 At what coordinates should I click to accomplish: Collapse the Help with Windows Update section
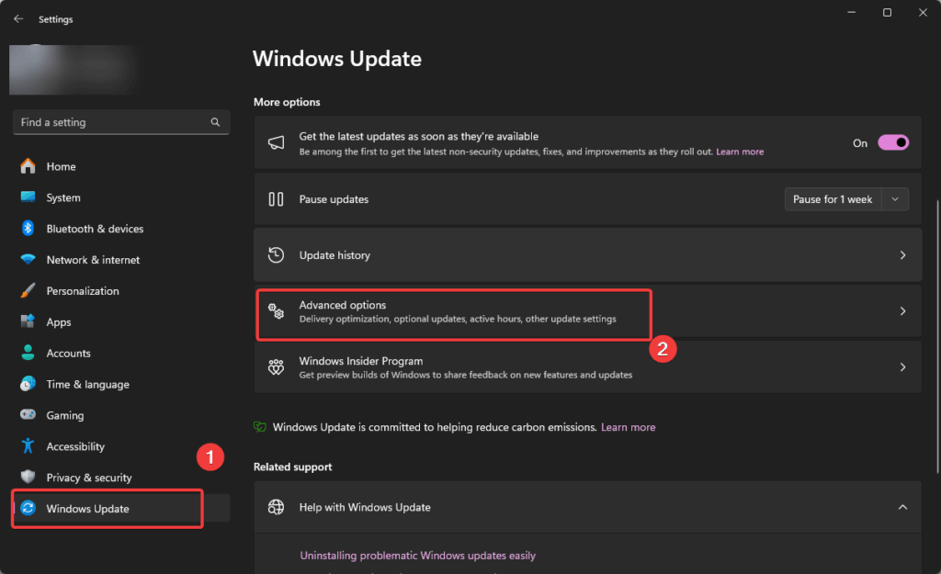point(902,507)
